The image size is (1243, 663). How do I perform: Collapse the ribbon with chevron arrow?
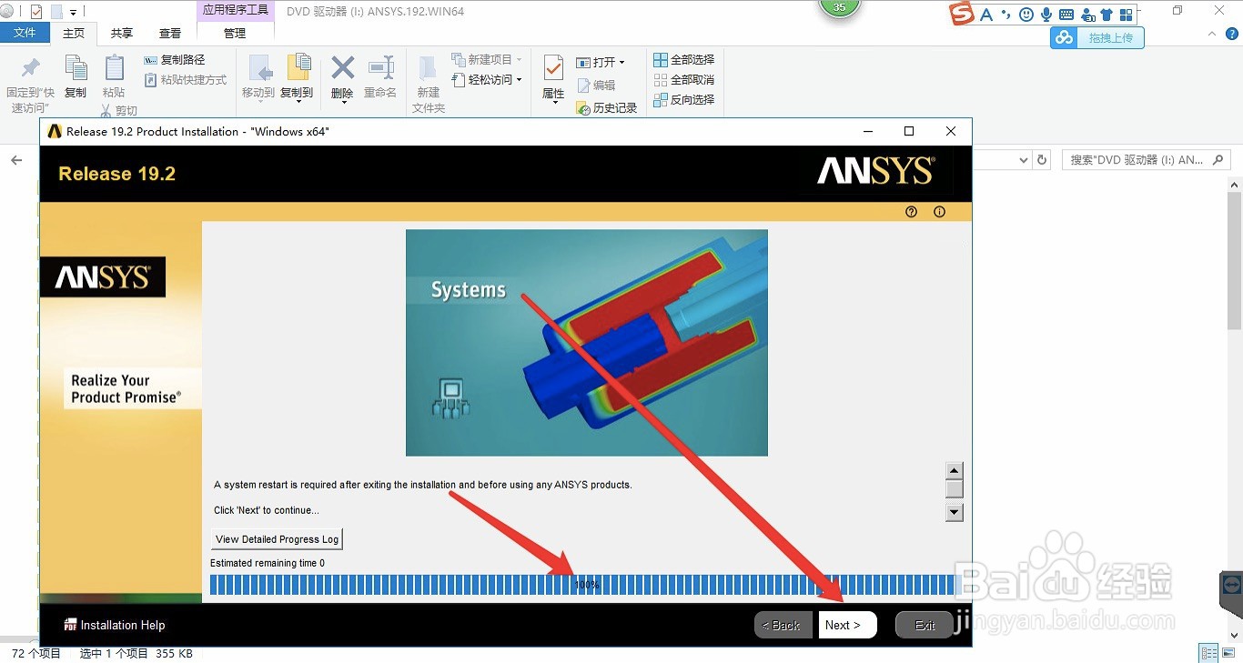tap(1211, 34)
